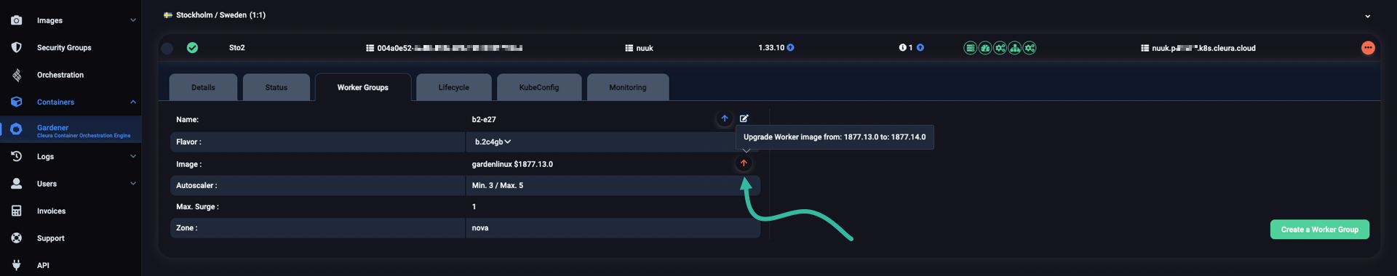Open the Images sidebar camera icon
Image resolution: width=1397 pixels, height=276 pixels.
[16, 20]
